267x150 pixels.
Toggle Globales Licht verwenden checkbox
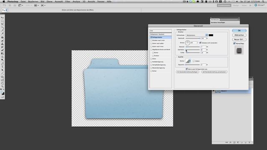point(200,42)
